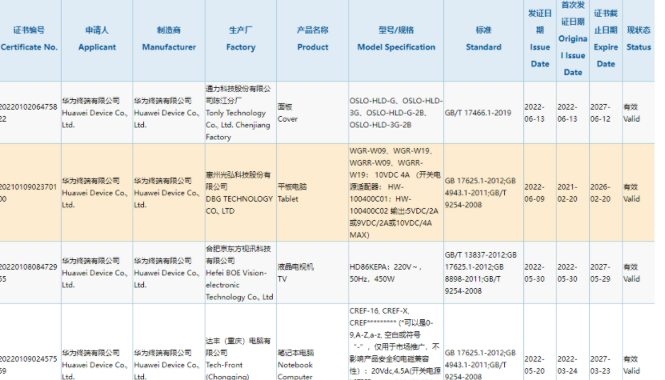
Task: Click the Product column header
Action: pyautogui.click(x=313, y=39)
